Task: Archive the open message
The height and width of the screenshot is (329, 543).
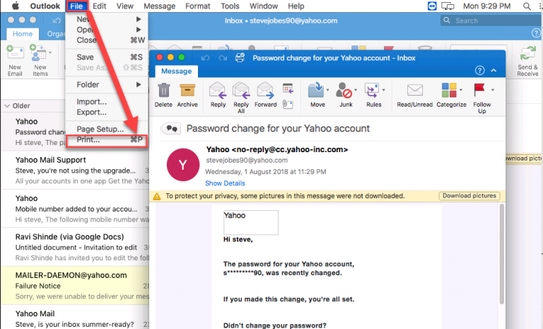Action: tap(187, 91)
